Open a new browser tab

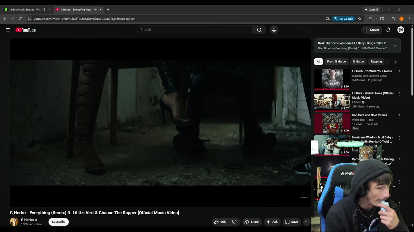(x=108, y=9)
